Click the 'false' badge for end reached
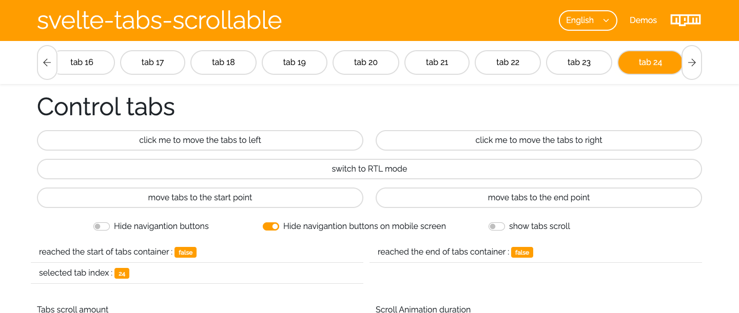Viewport: 739px width, 313px height. tap(522, 253)
